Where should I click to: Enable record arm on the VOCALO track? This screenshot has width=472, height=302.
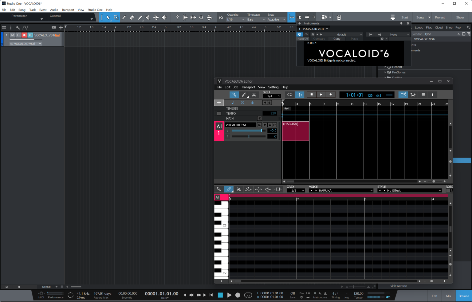[x=24, y=35]
